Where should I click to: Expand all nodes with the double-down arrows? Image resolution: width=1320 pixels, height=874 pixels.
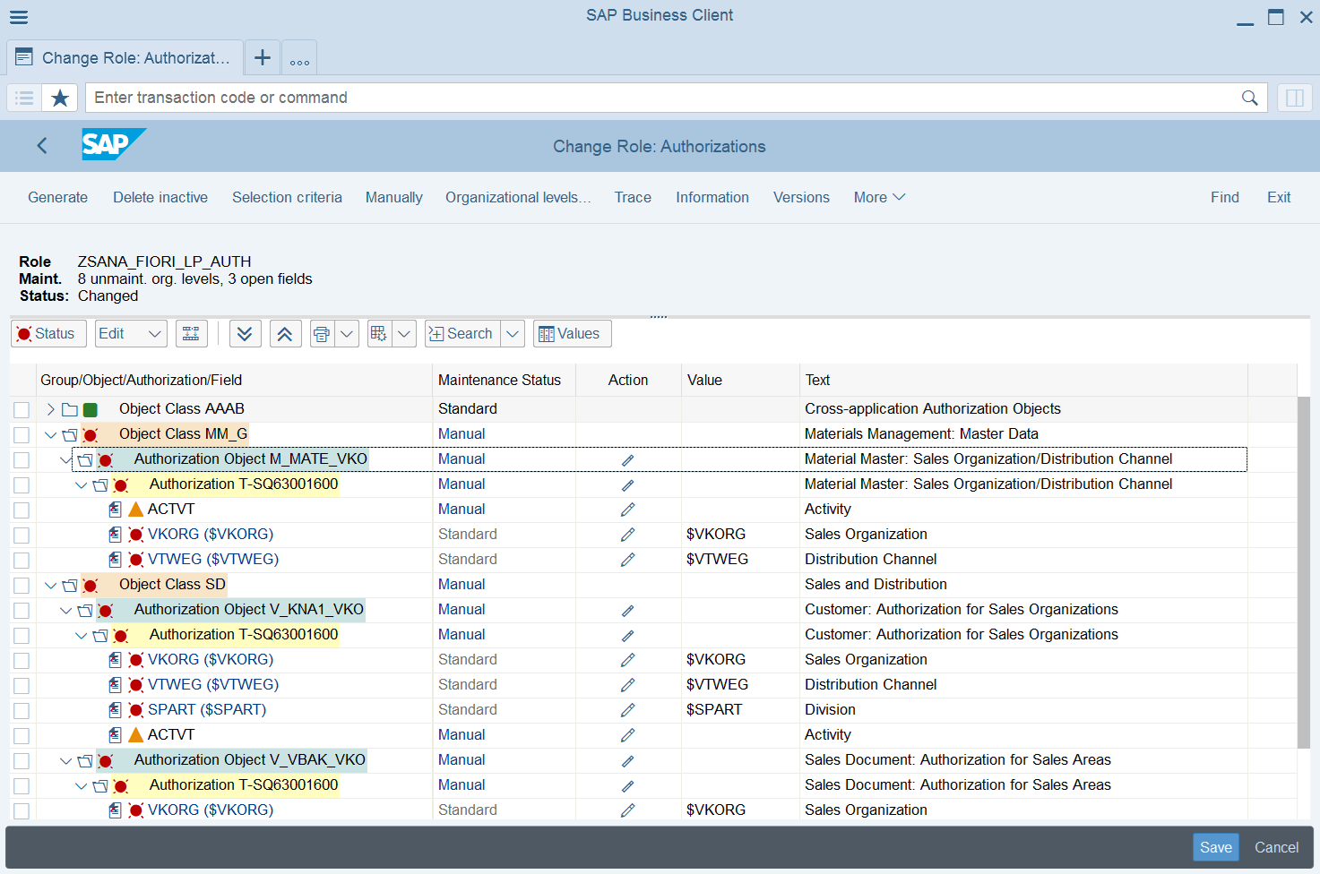pyautogui.click(x=245, y=334)
